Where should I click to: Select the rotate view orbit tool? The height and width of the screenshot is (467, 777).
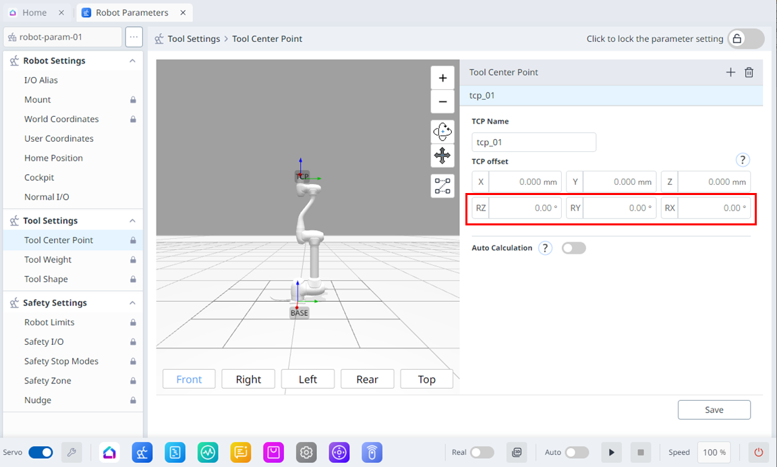442,132
